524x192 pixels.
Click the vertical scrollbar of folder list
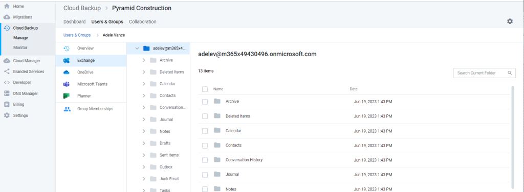click(x=513, y=136)
